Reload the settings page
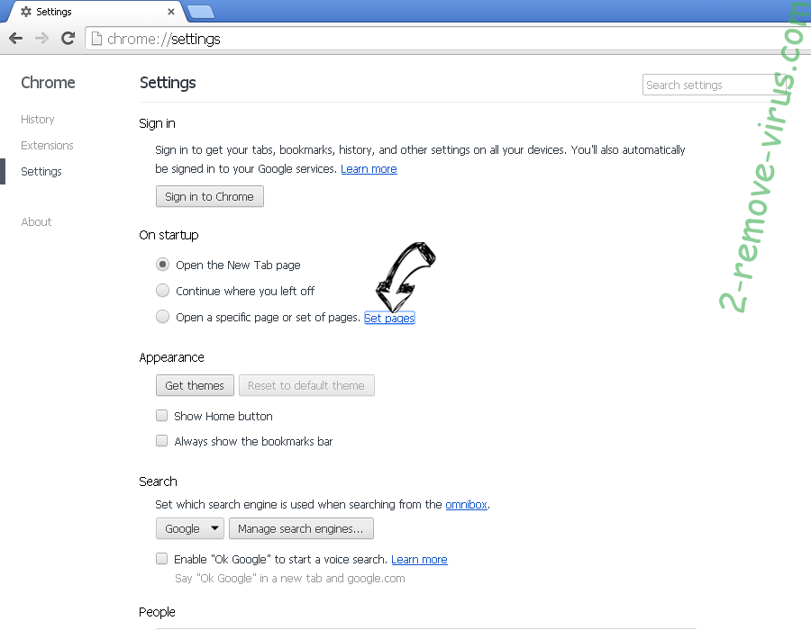 tap(68, 38)
